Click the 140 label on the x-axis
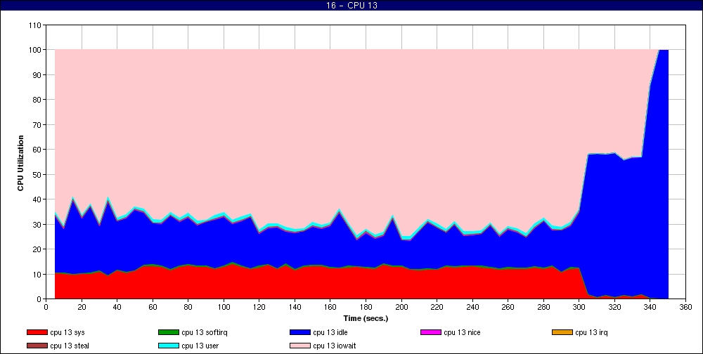703x354 pixels. point(295,308)
